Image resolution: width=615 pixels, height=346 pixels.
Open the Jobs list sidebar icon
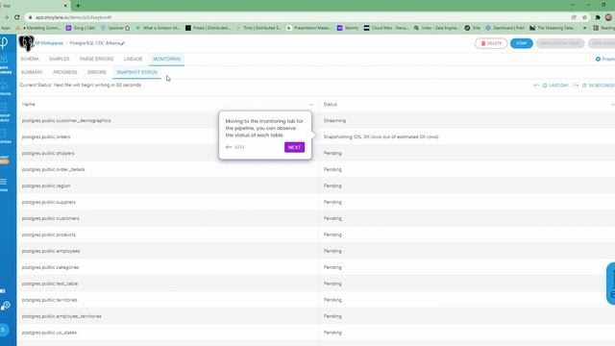[4, 185]
